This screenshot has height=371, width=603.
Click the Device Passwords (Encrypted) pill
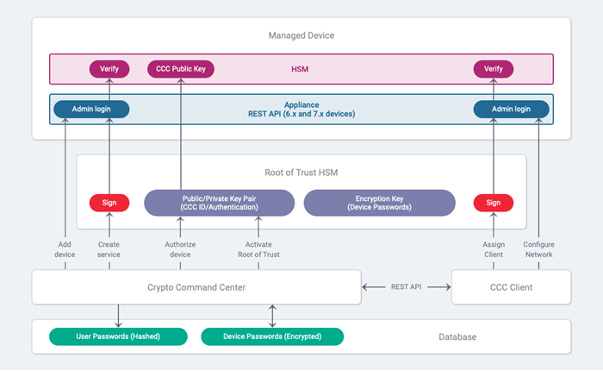tap(272, 336)
